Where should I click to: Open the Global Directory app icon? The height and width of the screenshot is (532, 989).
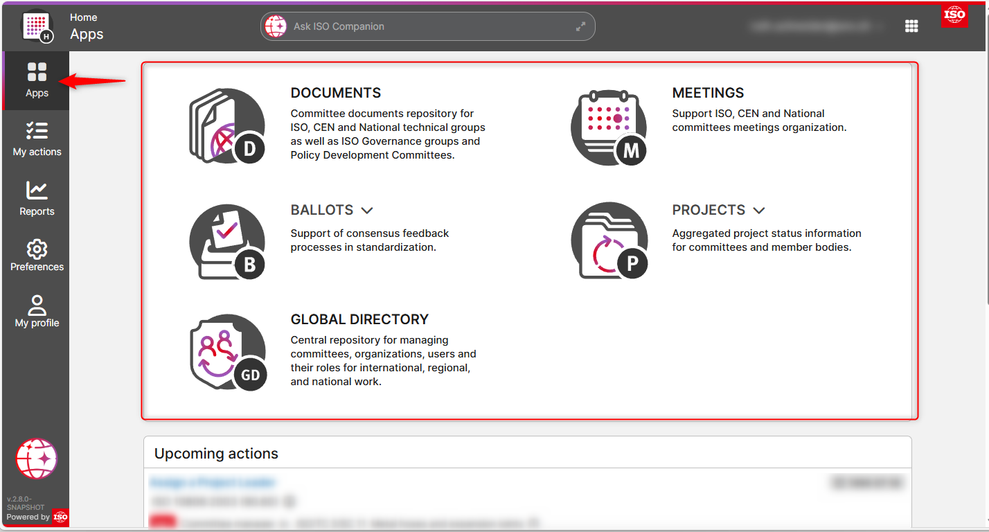[228, 353]
